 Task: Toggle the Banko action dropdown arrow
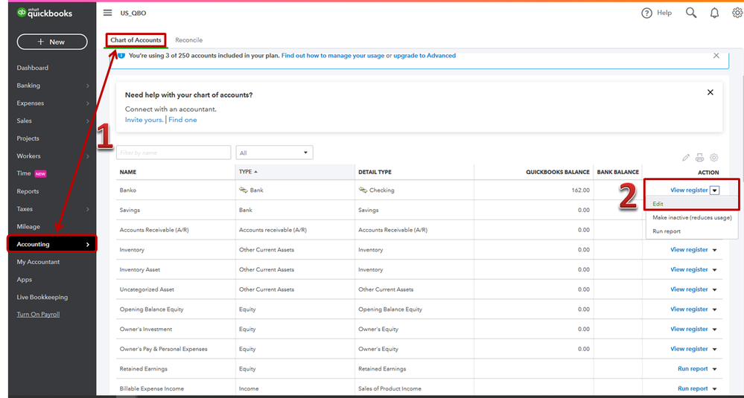[715, 190]
